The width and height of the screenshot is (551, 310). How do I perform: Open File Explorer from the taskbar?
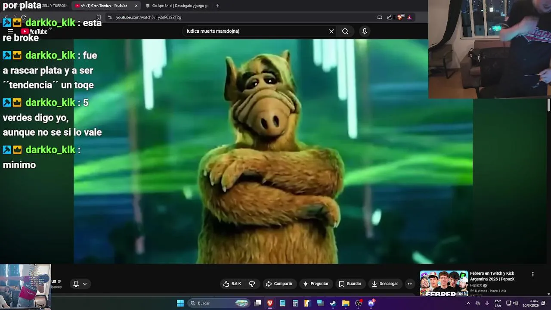[x=346, y=303]
